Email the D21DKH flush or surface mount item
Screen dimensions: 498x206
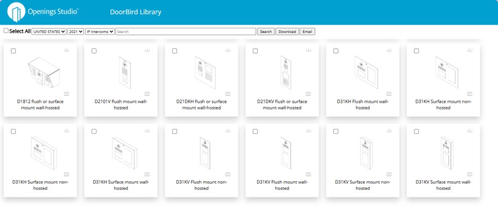point(228,94)
